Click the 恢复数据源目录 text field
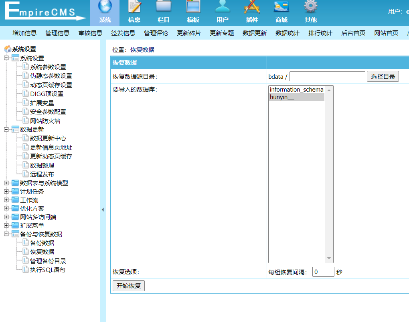 [327, 76]
